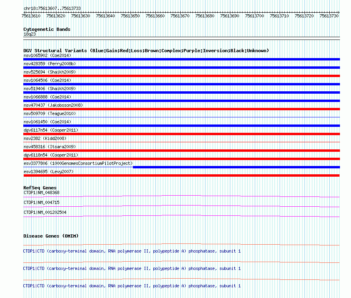Image resolution: width=351 pixels, height=298 pixels.
Task: Click the DGV Structural Variants track title
Action: click(x=146, y=51)
